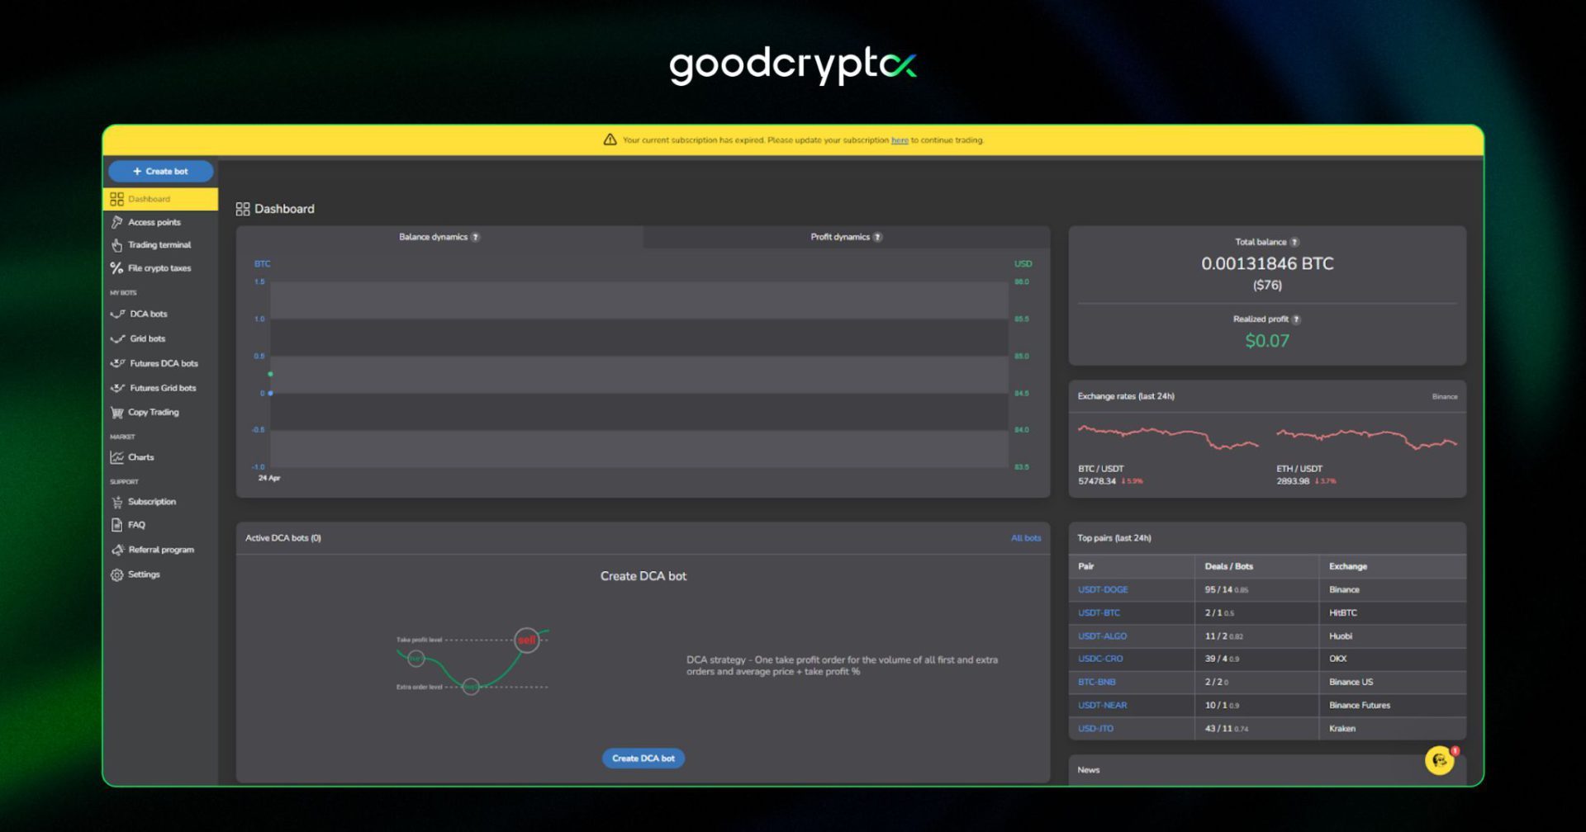Open the Settings gear icon
Viewport: 1586px width, 832px height.
[116, 574]
